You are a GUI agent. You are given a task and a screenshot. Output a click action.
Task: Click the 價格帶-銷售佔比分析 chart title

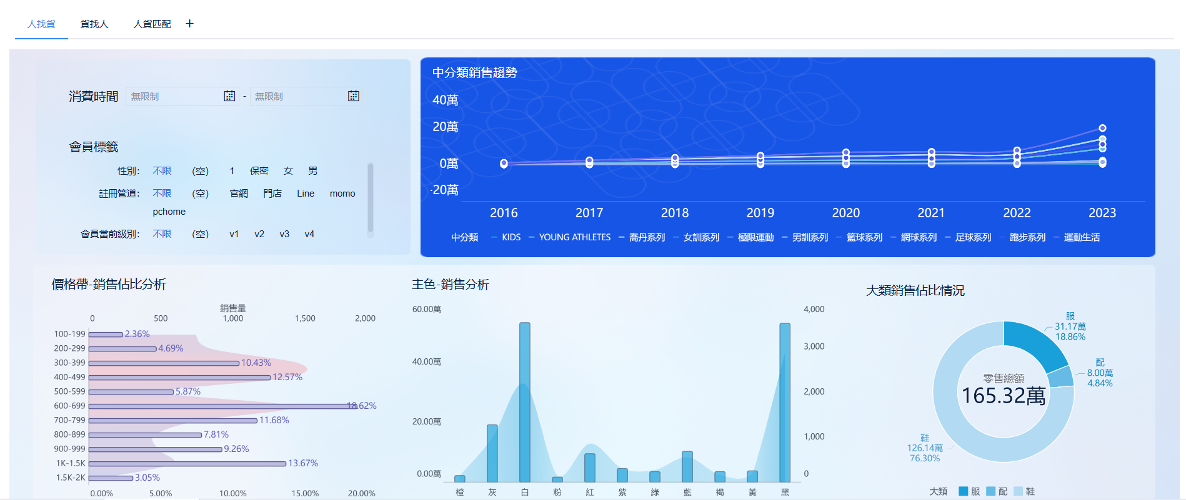[109, 285]
